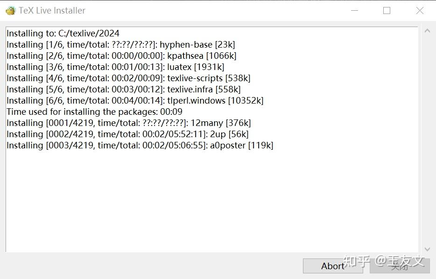The height and width of the screenshot is (279, 436).
Task: Click the "Installing to: C:/texlive/2024" log line
Action: click(x=63, y=34)
